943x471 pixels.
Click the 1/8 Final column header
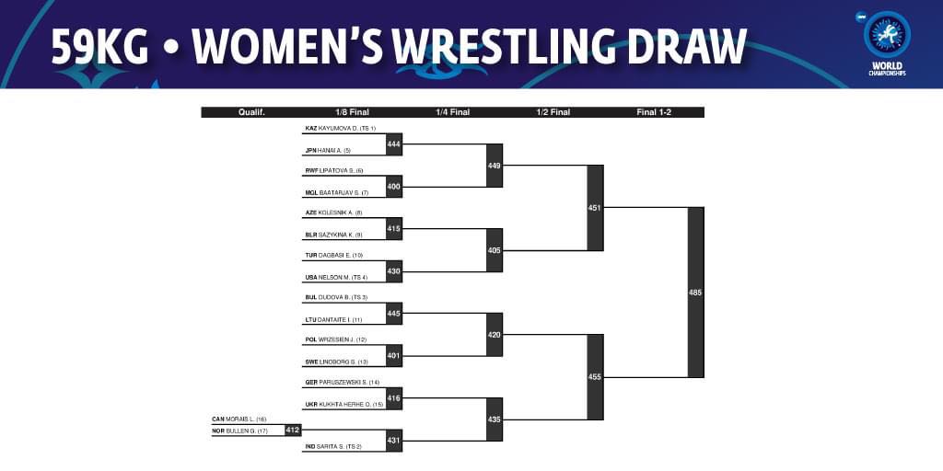coord(352,112)
